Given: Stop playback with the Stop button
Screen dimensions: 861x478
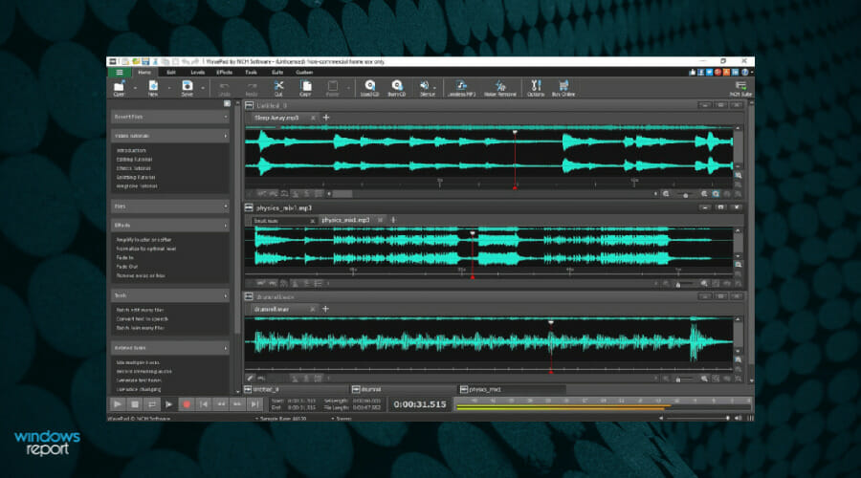Looking at the screenshot, I should tap(135, 404).
